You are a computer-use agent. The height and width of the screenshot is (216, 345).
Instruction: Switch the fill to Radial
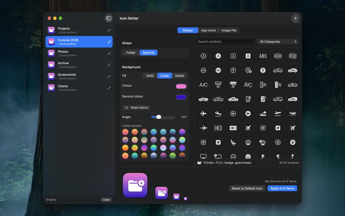click(x=180, y=76)
